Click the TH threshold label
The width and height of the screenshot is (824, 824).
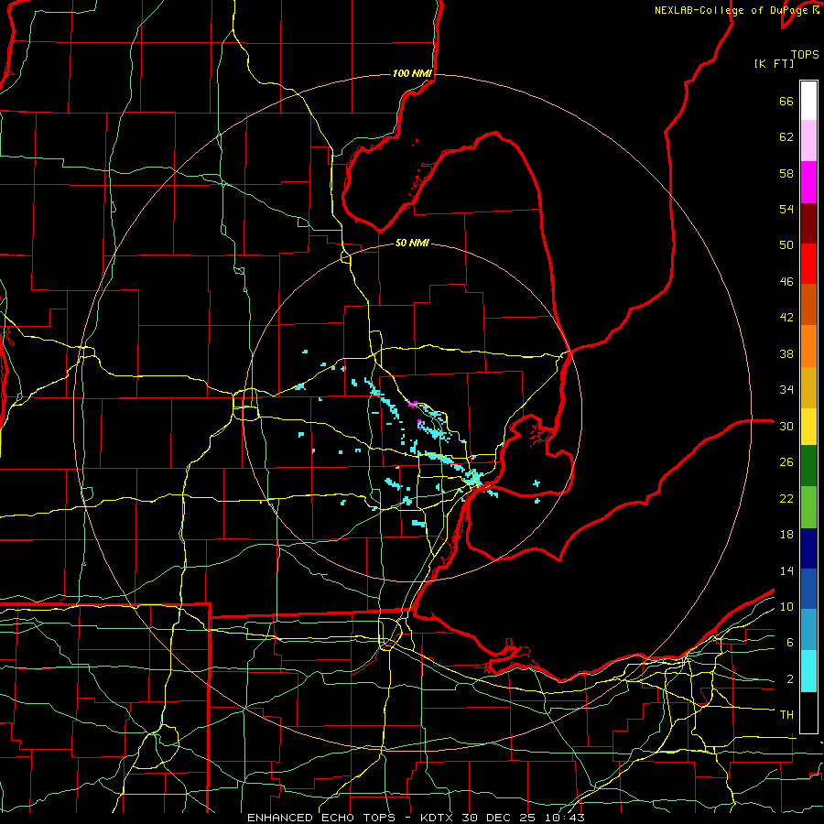[x=786, y=715]
